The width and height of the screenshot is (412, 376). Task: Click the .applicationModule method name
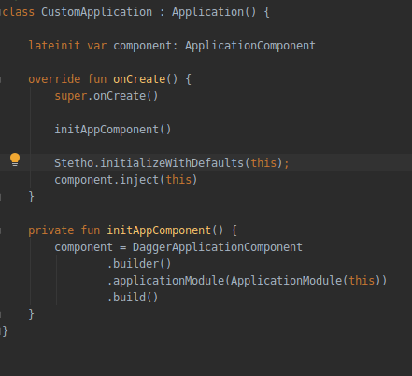(x=166, y=281)
